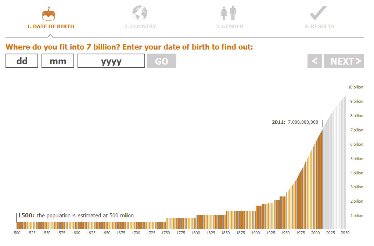Click the 10 billion axis label

356,87
